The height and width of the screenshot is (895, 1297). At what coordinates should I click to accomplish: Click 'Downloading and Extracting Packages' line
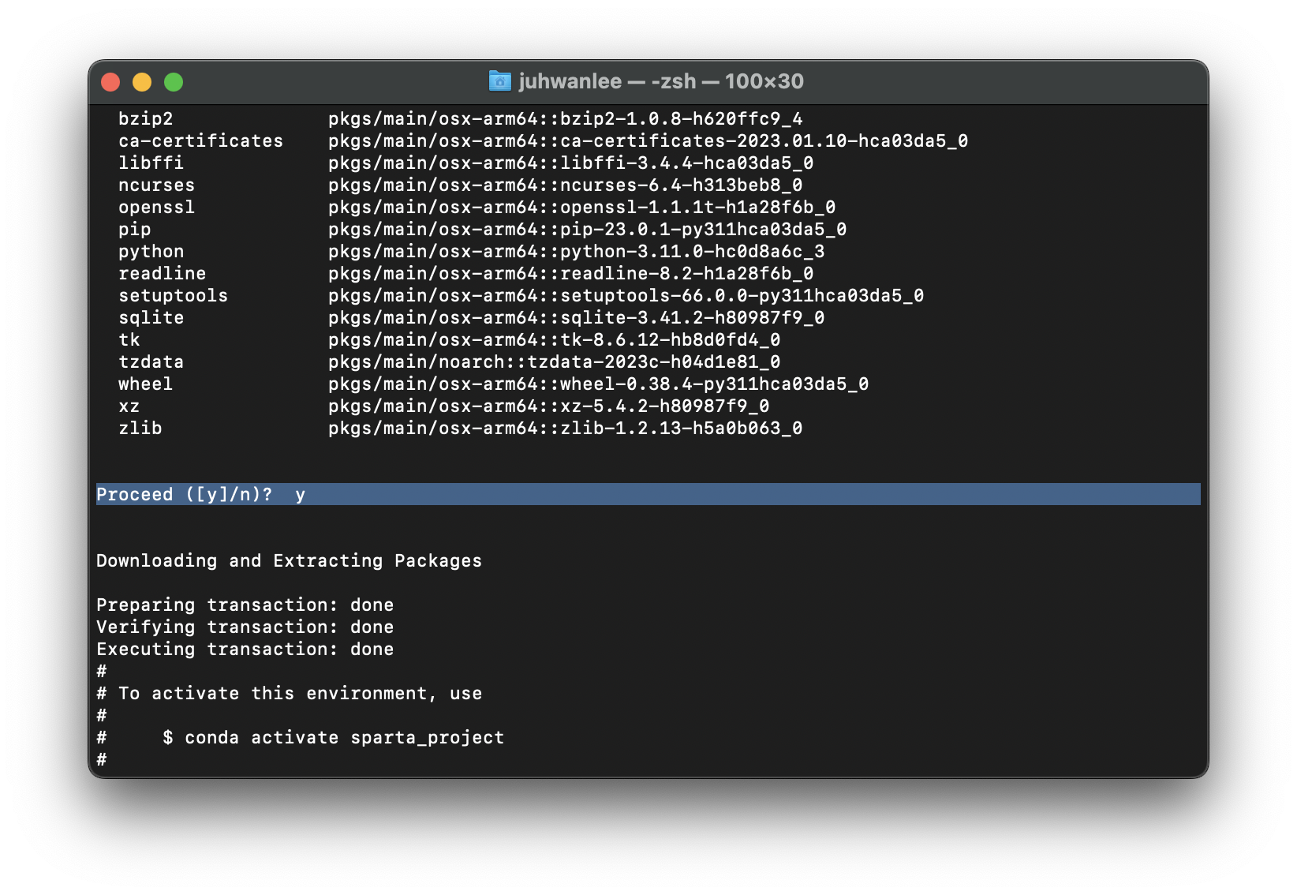point(289,561)
